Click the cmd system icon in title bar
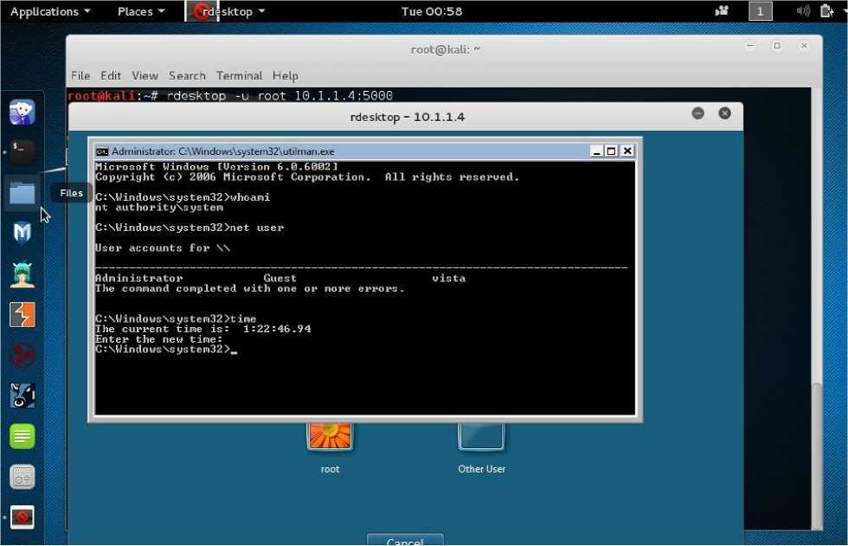The width and height of the screenshot is (848, 546). click(x=102, y=152)
